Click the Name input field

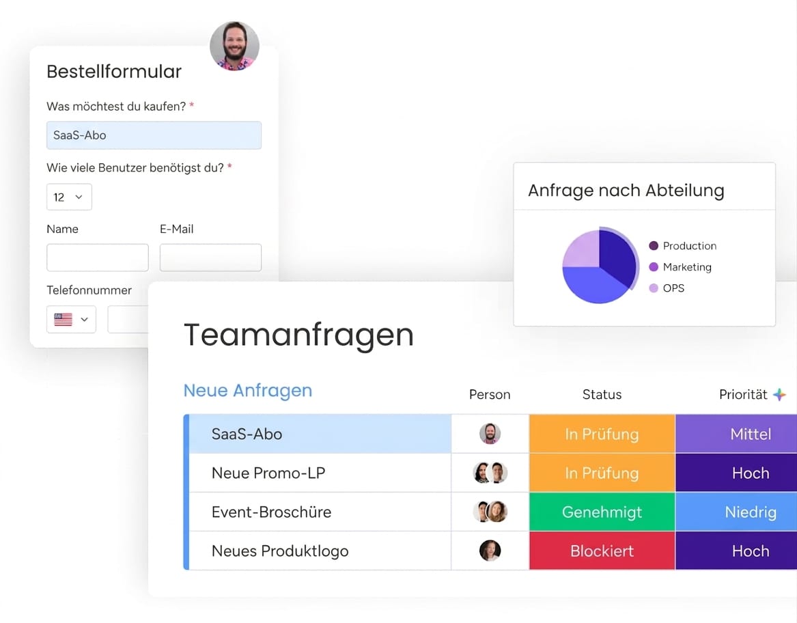click(x=98, y=258)
